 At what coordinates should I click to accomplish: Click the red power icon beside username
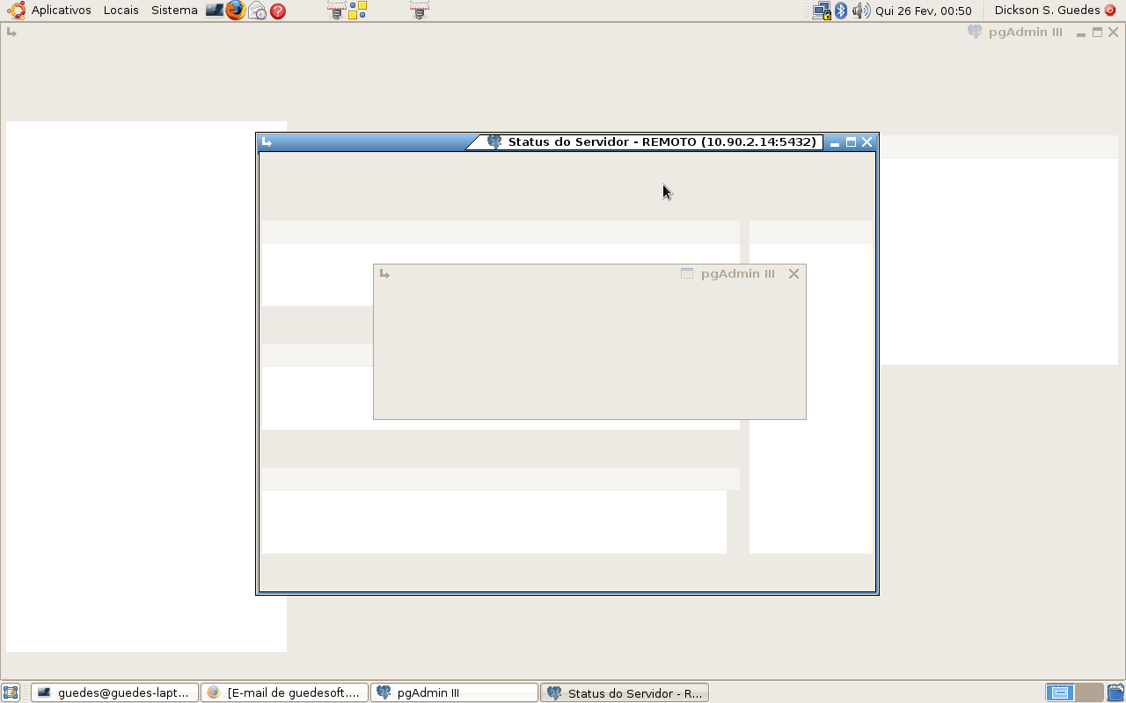[1110, 11]
